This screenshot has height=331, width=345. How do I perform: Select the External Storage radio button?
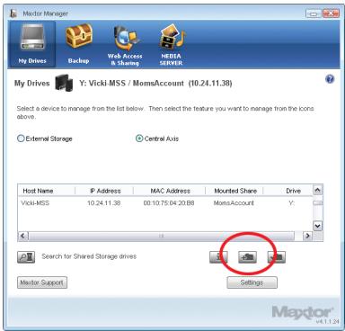coord(21,139)
